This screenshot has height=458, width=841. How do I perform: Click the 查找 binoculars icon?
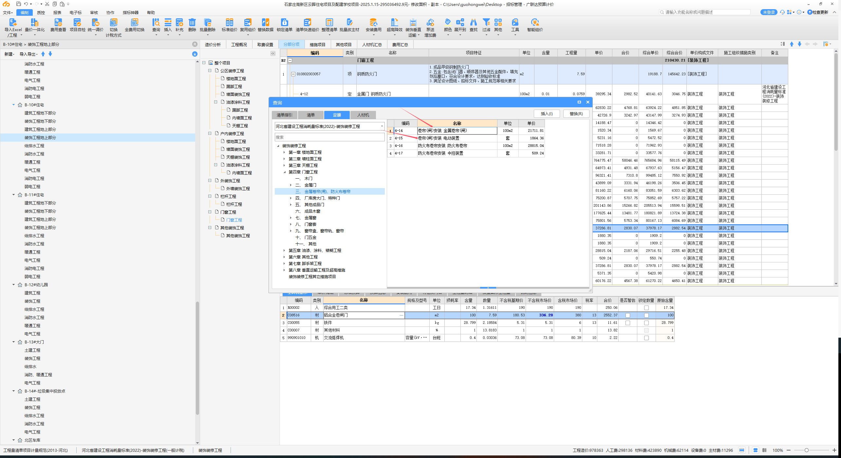[474, 25]
